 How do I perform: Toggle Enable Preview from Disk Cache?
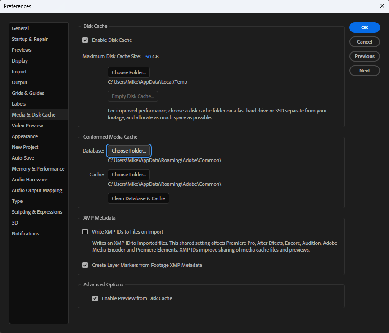(x=95, y=298)
